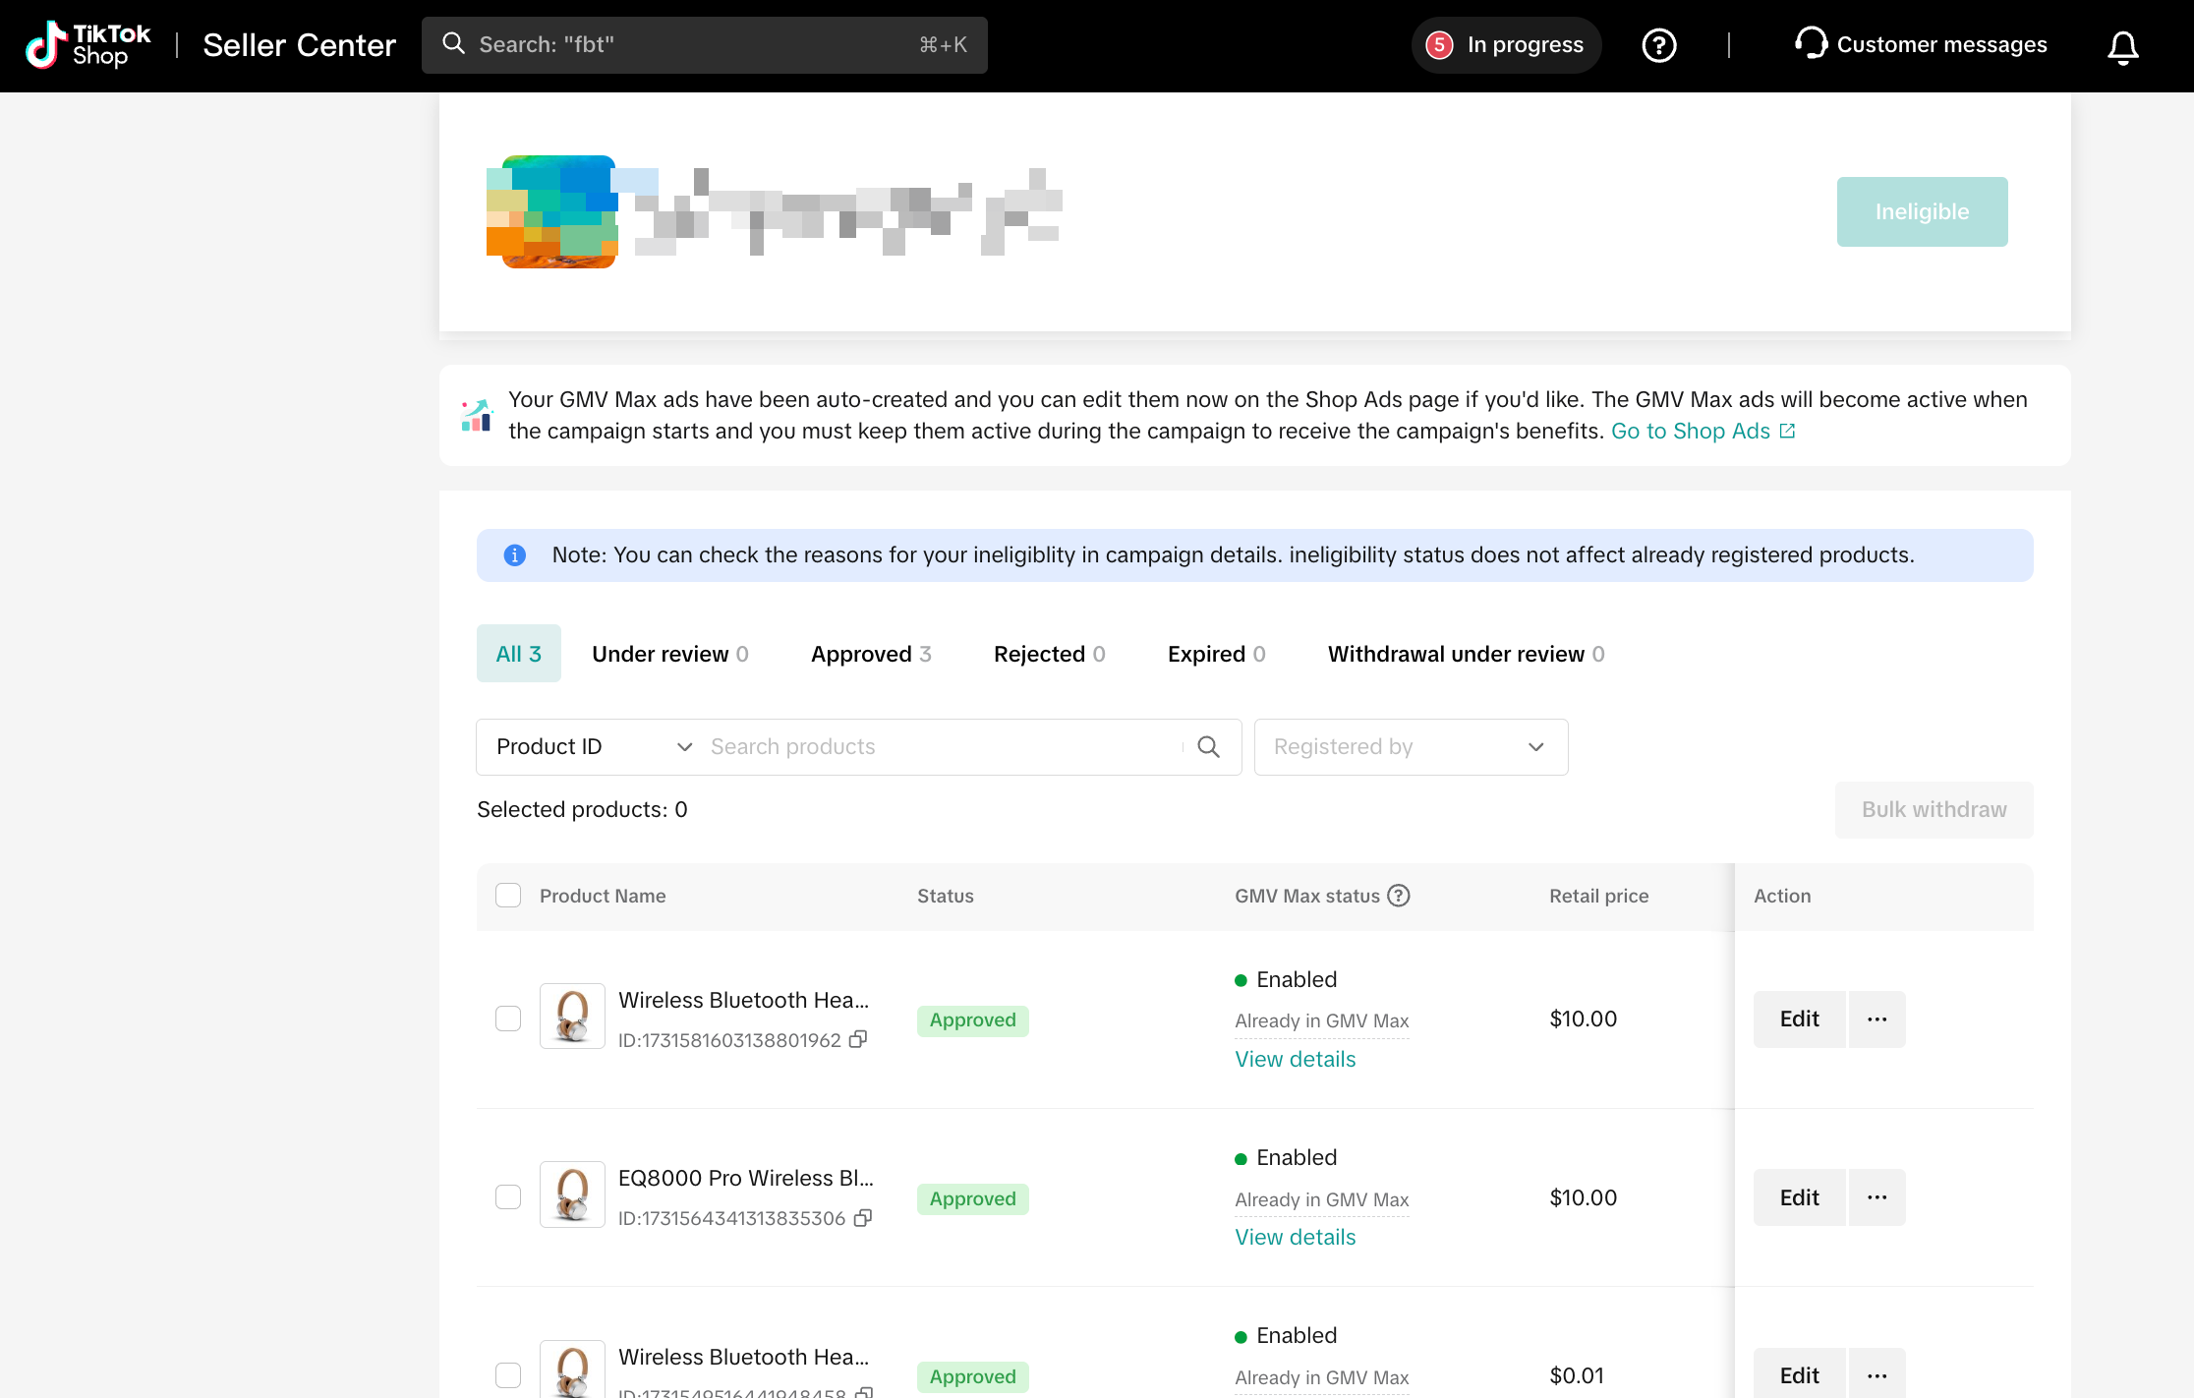Open the Registered by dropdown
The width and height of the screenshot is (2194, 1398).
point(1410,747)
